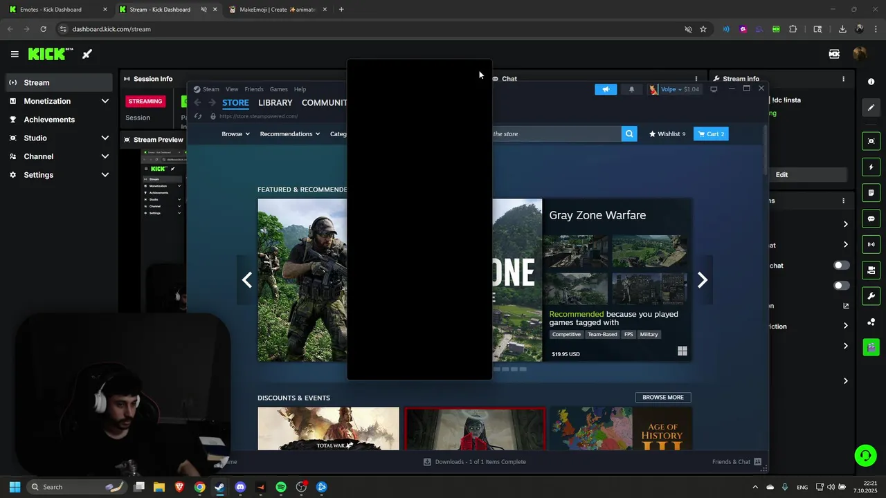Image resolution: width=886 pixels, height=498 pixels.
Task: Toggle the second switch below chat toggle
Action: click(842, 286)
